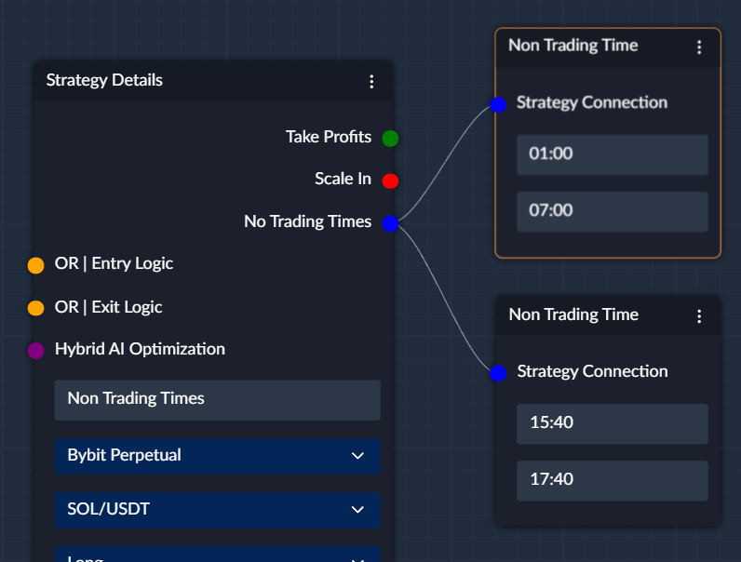Click the blue No Trading Times connector dot

click(x=390, y=223)
